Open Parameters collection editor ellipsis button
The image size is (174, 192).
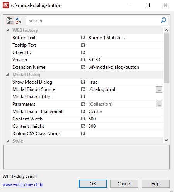click(159, 104)
